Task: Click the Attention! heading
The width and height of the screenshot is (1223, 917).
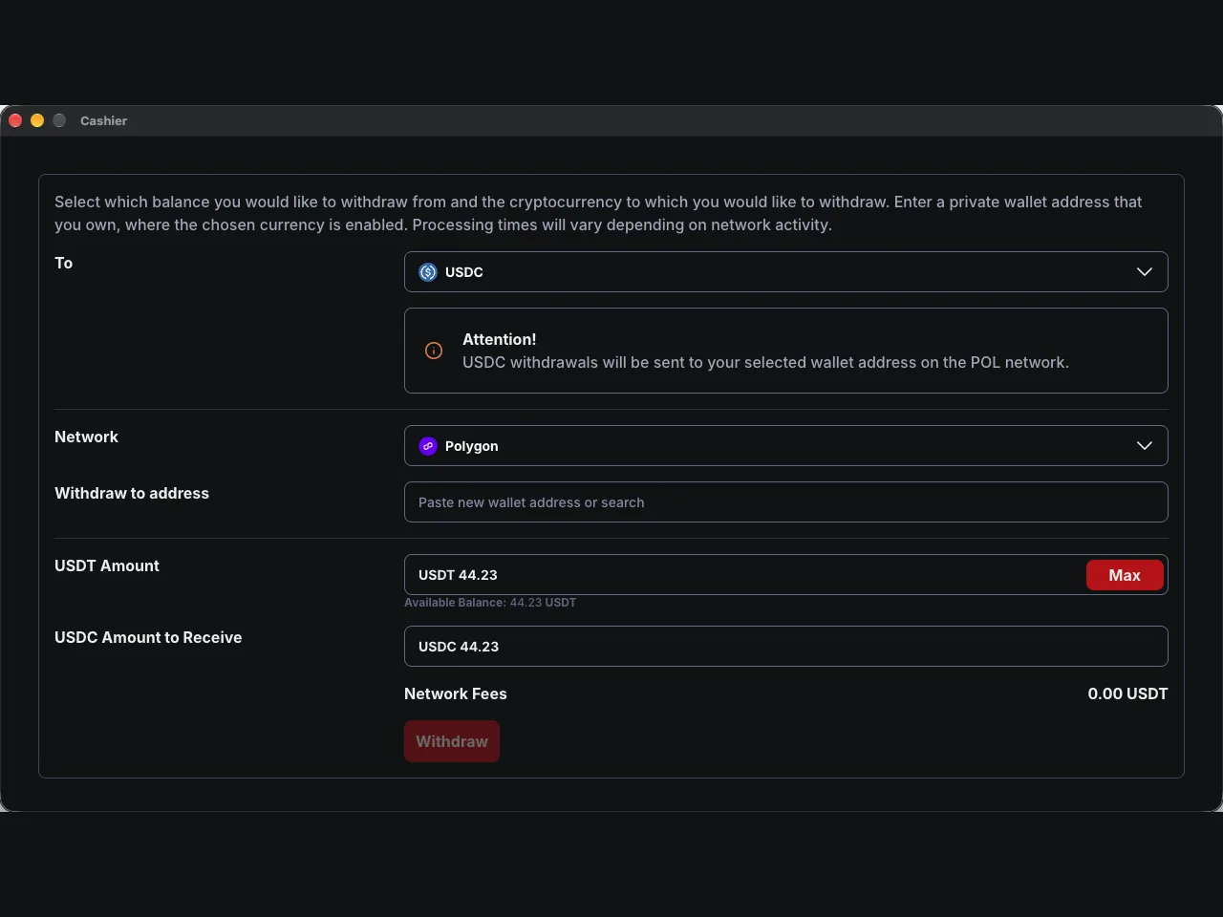Action: tap(500, 339)
